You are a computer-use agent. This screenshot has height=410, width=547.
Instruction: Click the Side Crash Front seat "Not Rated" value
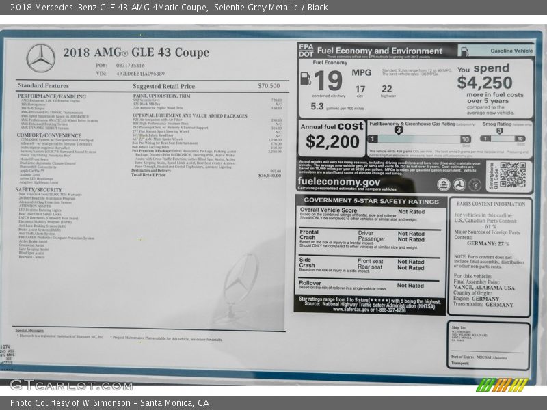pyautogui.click(x=411, y=262)
